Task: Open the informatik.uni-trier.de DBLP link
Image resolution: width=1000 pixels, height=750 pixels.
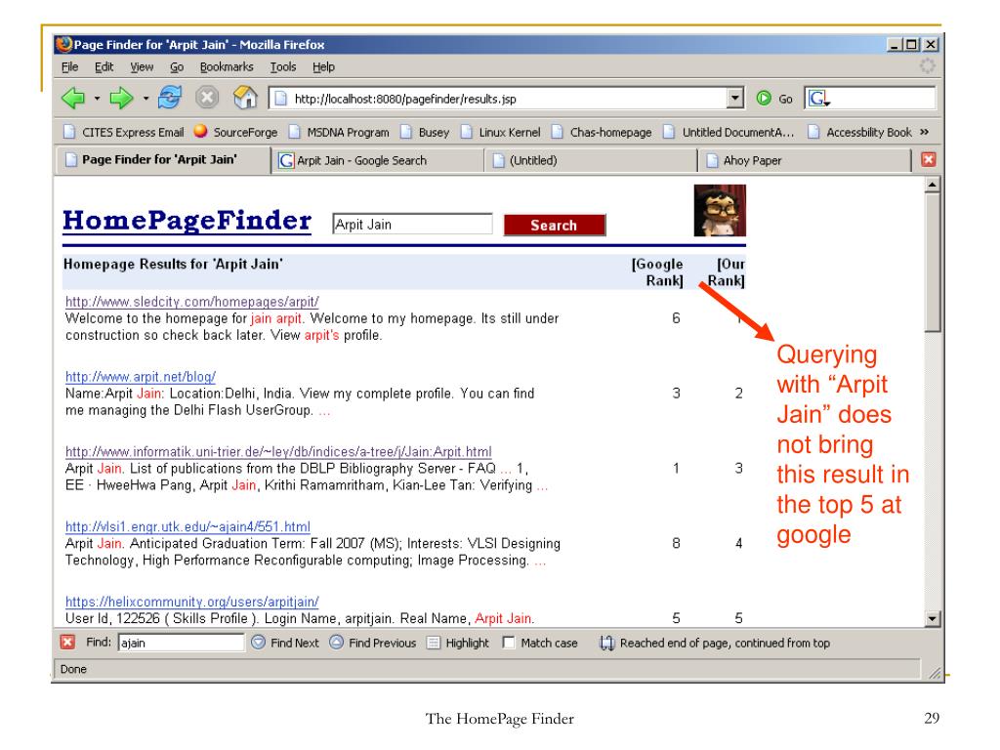Action: click(x=278, y=451)
